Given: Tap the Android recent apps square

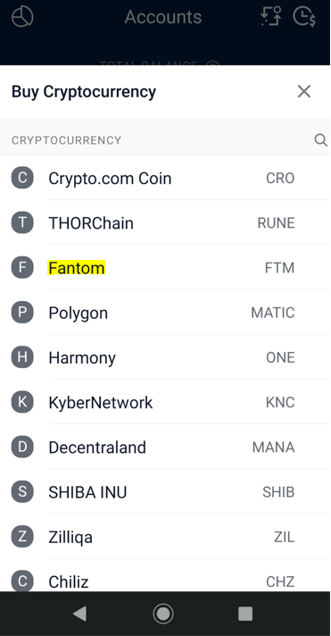Looking at the screenshot, I should tap(245, 614).
